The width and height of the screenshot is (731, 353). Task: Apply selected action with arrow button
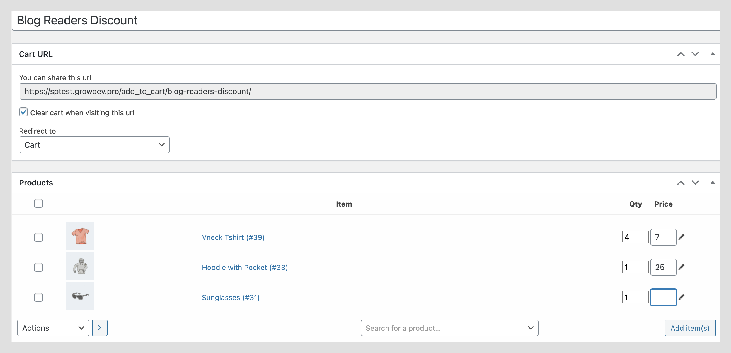100,328
